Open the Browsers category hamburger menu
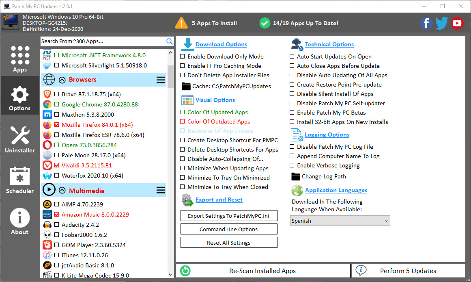Viewport: 471px width, 282px height. click(x=161, y=80)
